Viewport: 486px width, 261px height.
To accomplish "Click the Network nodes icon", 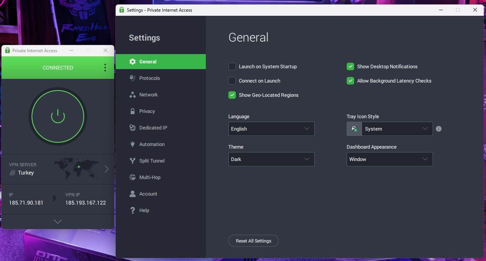I will pos(132,95).
